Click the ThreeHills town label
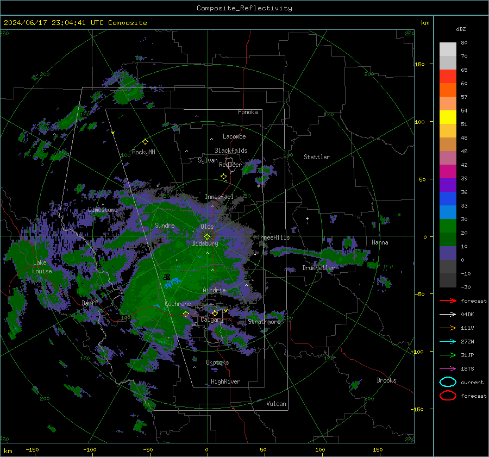The image size is (489, 457). coord(273,237)
